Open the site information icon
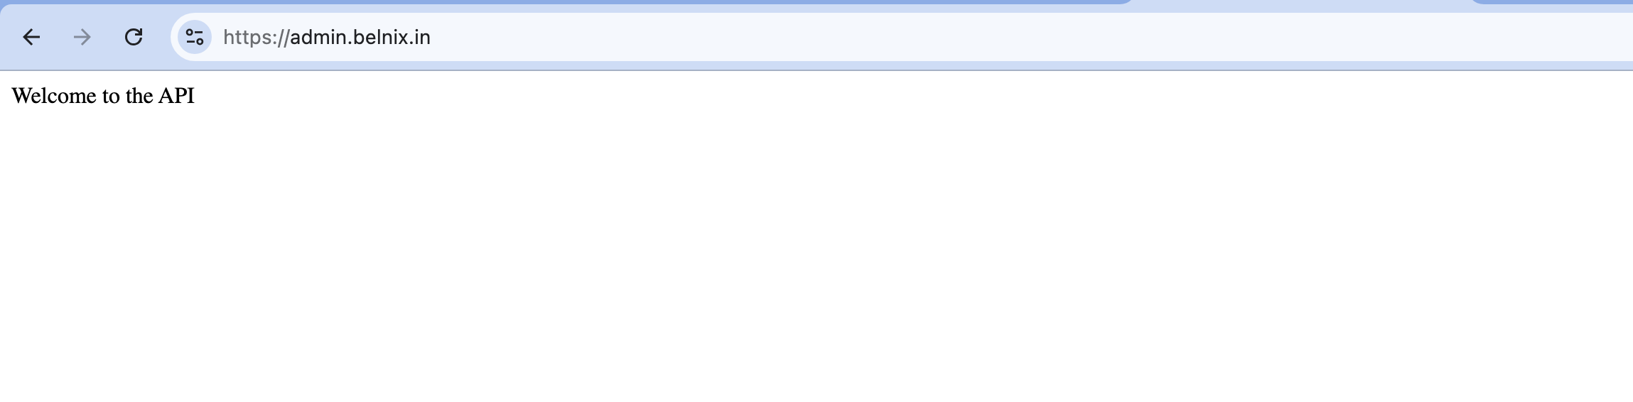The height and width of the screenshot is (402, 1633). 194,37
